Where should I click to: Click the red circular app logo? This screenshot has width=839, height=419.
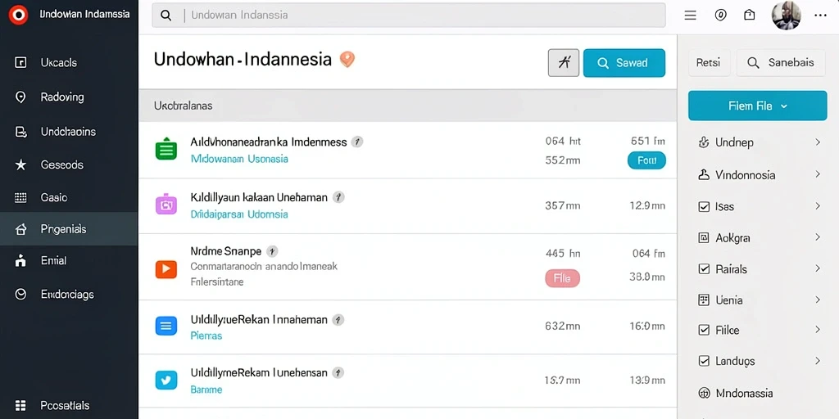click(x=18, y=15)
